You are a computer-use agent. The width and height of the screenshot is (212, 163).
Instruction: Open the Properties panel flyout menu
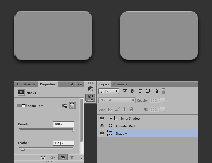80,84
